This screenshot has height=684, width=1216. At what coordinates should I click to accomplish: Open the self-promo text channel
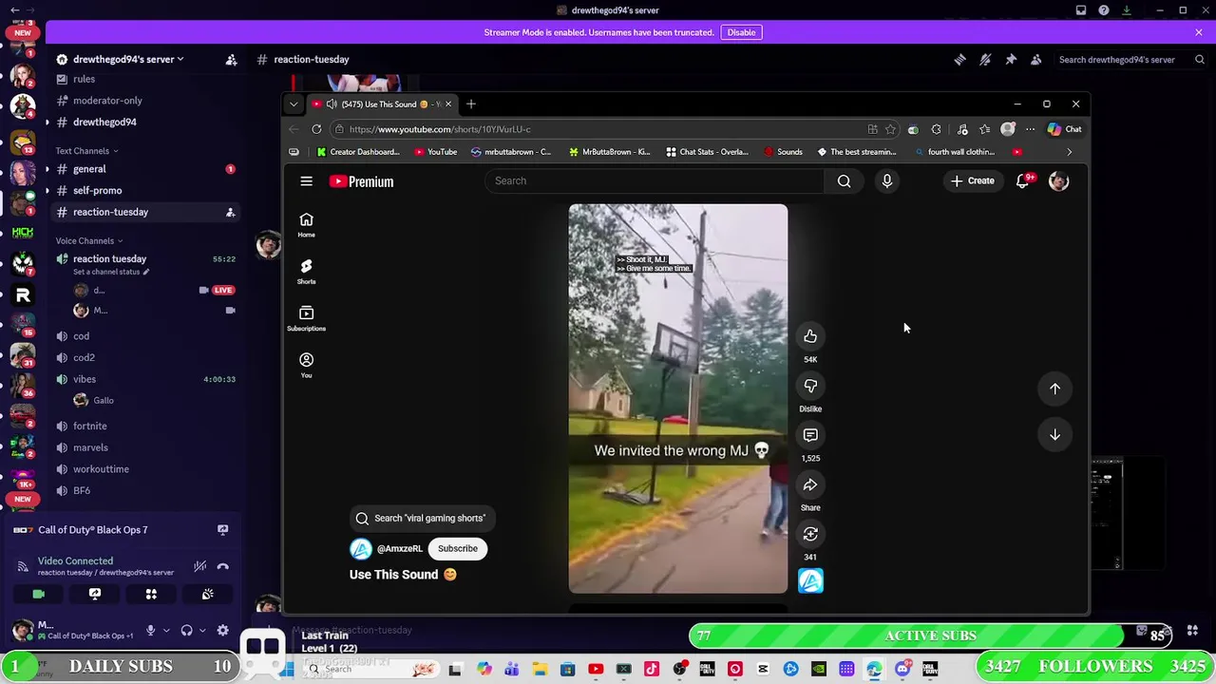coord(98,190)
